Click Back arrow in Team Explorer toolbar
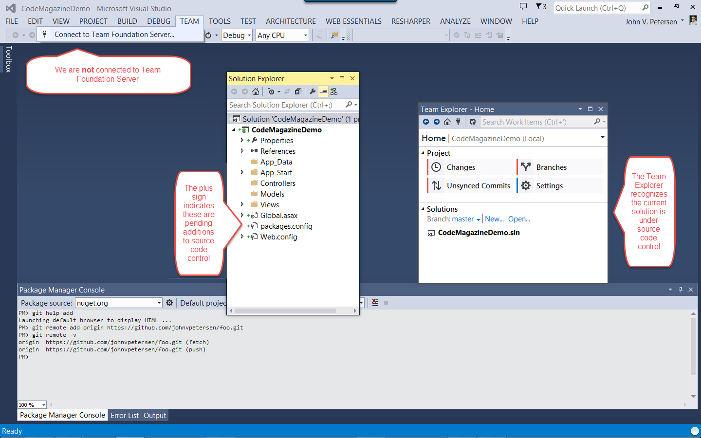 [x=426, y=122]
